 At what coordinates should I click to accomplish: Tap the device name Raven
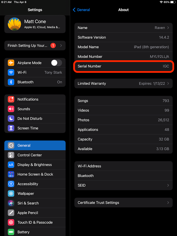coord(160,28)
